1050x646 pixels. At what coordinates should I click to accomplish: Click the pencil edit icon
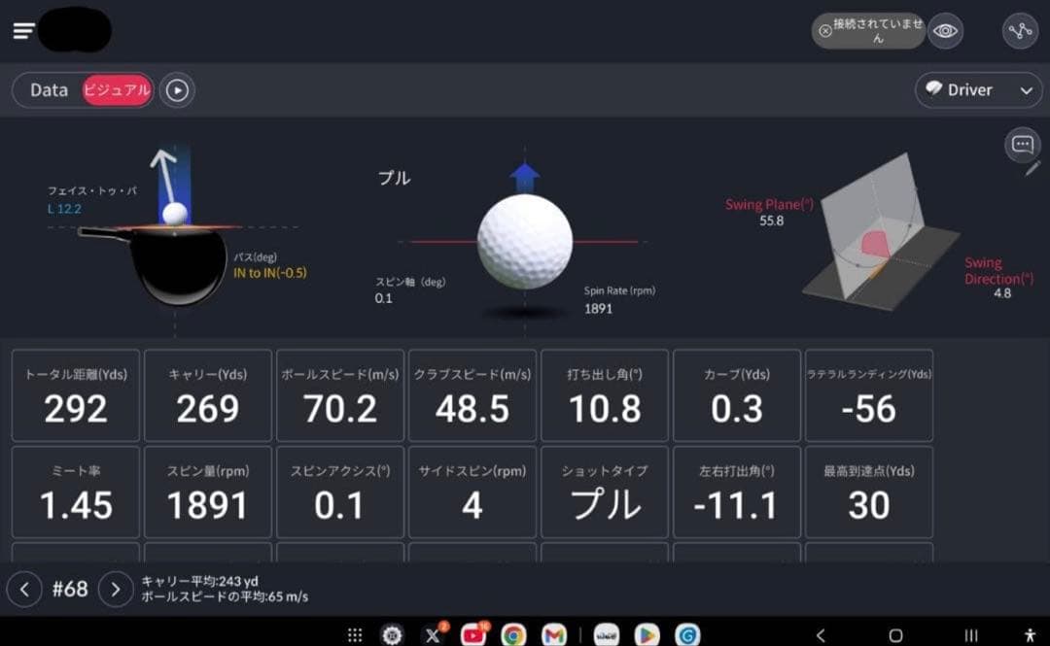tap(1032, 169)
